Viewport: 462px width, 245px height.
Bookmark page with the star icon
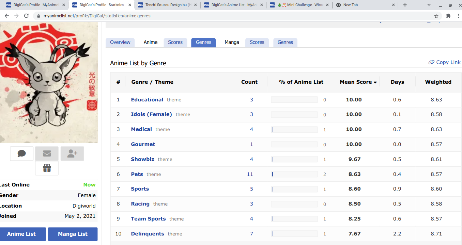(436, 16)
